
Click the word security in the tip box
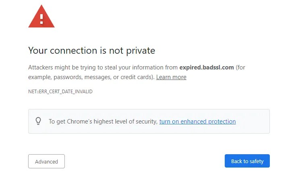pyautogui.click(x=145, y=121)
